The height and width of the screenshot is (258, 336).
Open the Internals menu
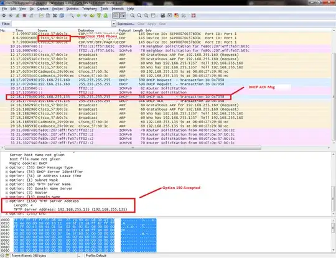[118, 9]
